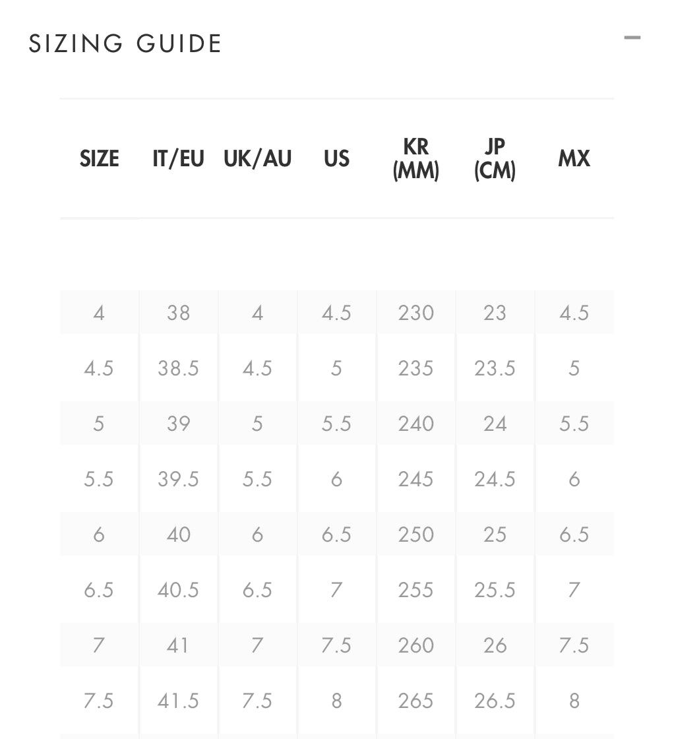The image size is (674, 739).
Task: Click the 245 value in KR column
Action: pos(415,478)
